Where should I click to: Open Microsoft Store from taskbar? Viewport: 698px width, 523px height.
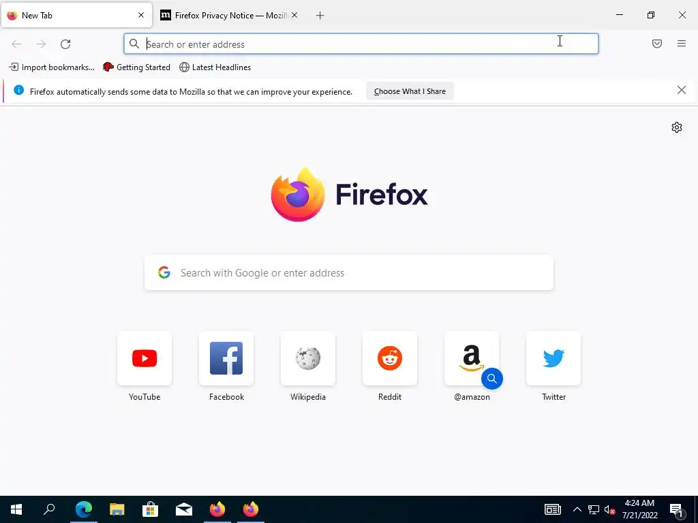click(151, 509)
